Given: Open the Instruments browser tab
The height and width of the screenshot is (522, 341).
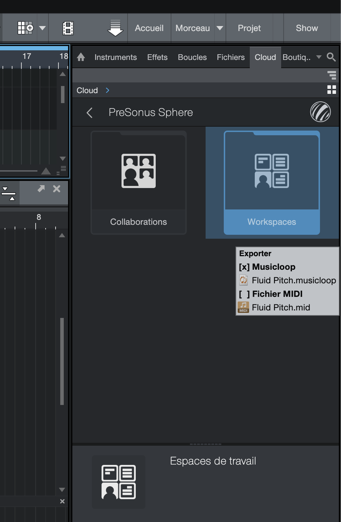Looking at the screenshot, I should pos(115,57).
